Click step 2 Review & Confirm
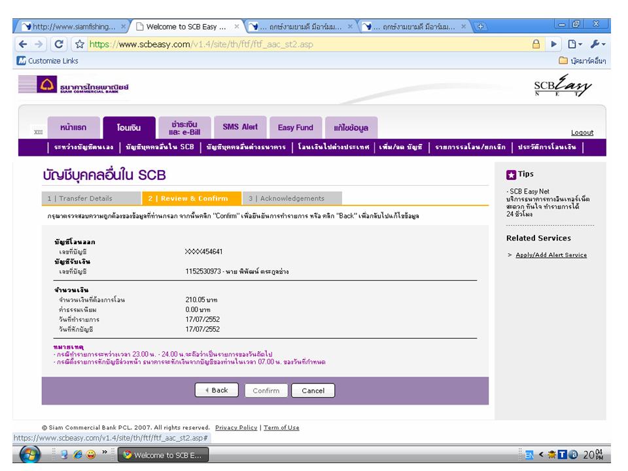 [x=192, y=198]
